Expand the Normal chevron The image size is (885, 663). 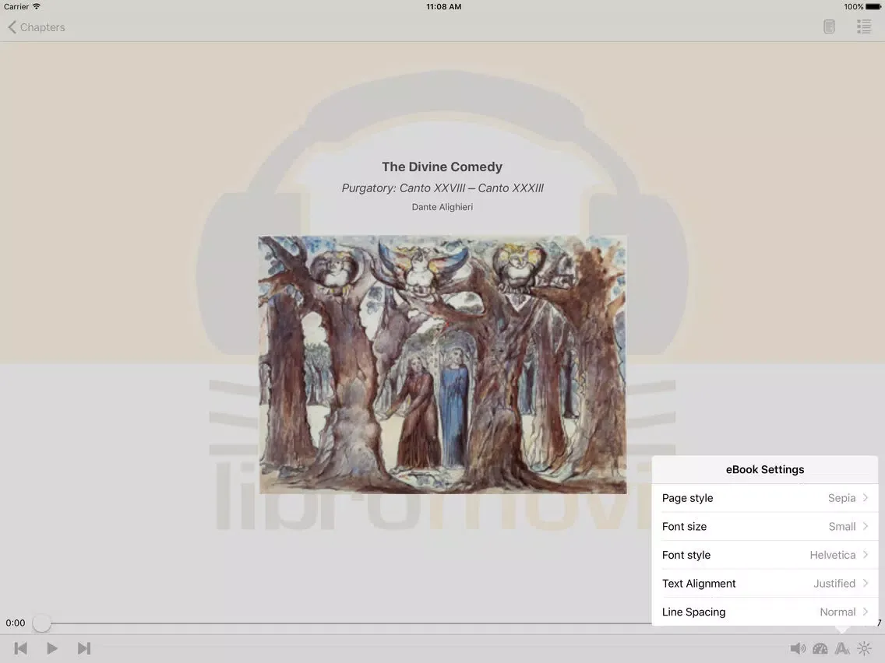pos(866,612)
